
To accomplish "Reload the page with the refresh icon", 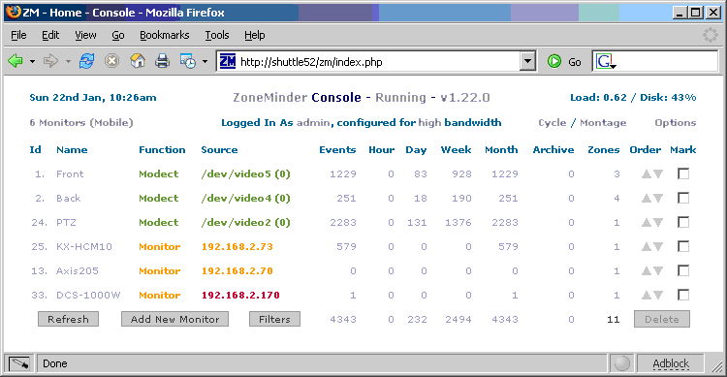I will 86,61.
